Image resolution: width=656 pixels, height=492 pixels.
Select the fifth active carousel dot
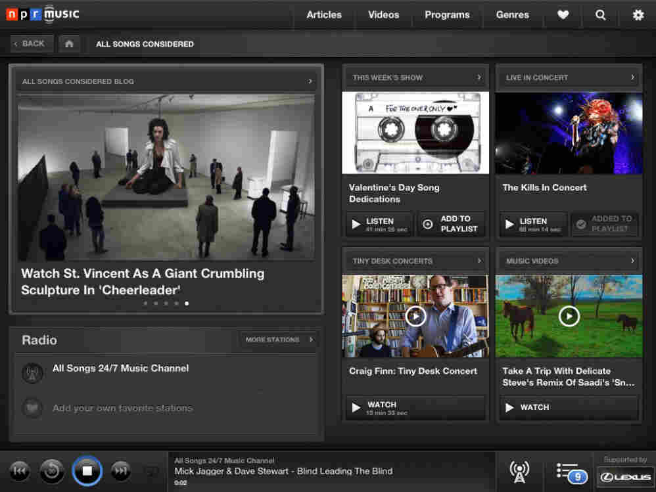coord(187,303)
